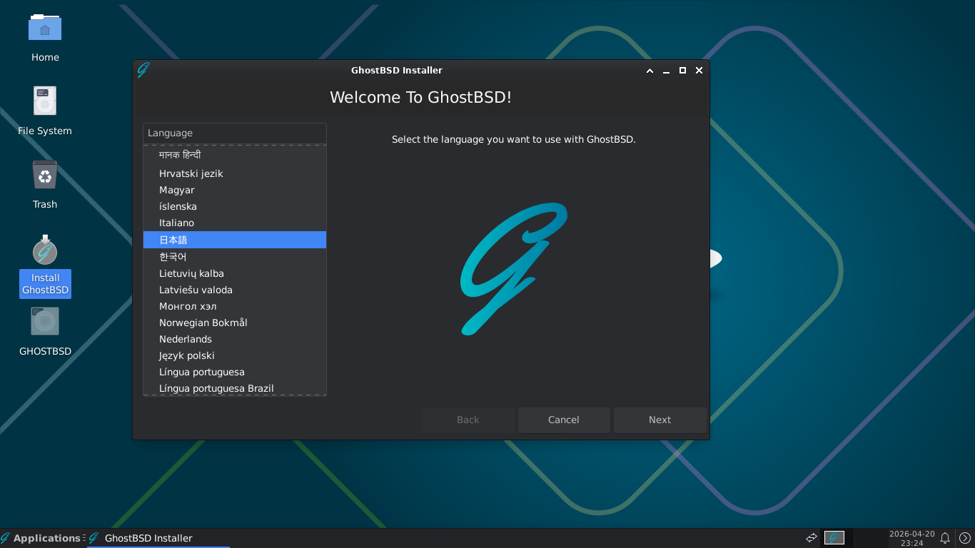Open the notification bell in the panel
This screenshot has width=975, height=548.
point(945,538)
